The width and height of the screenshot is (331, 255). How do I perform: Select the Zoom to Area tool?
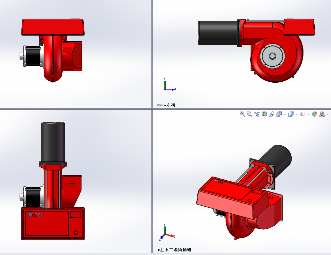250,114
